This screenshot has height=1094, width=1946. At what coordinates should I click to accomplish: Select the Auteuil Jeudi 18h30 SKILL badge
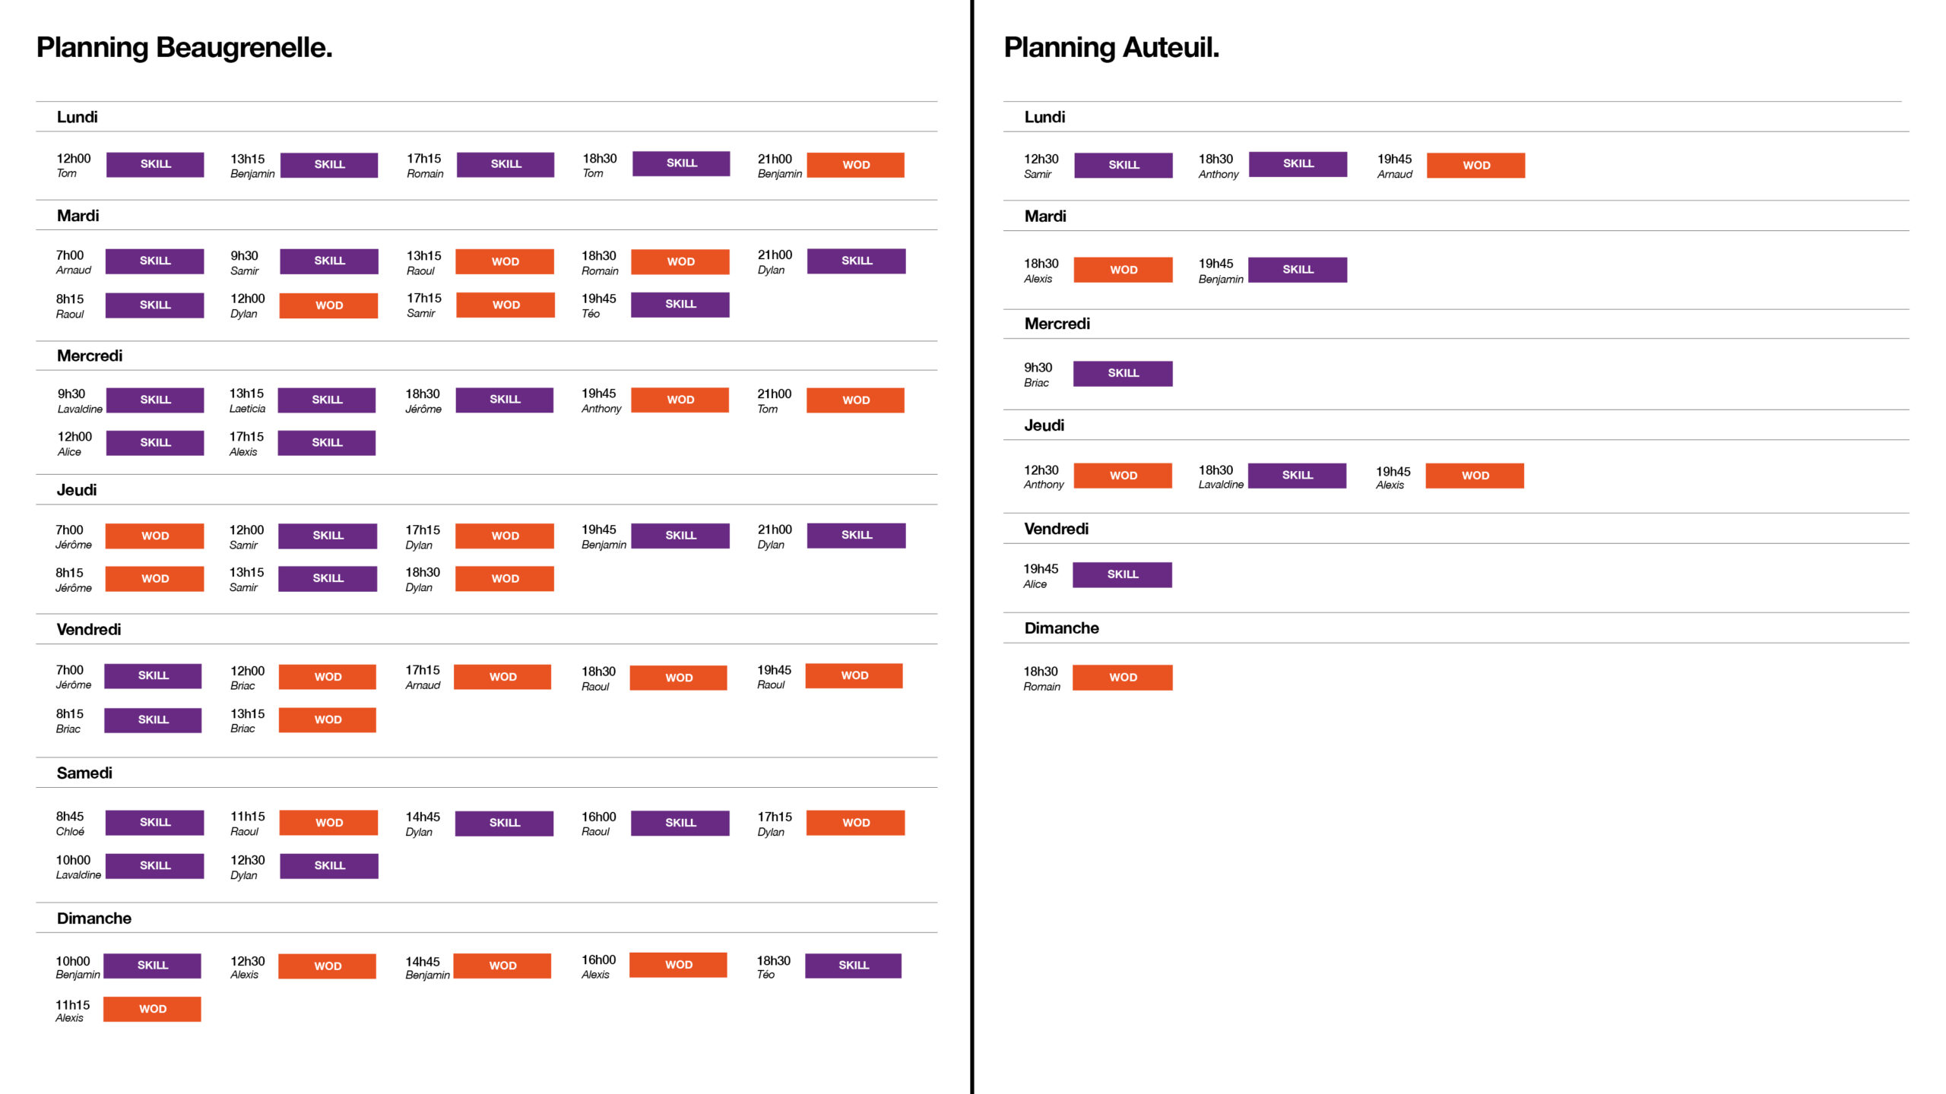pos(1297,475)
